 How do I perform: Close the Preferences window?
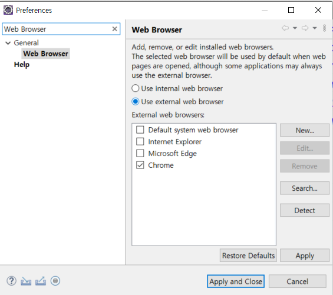(x=318, y=10)
